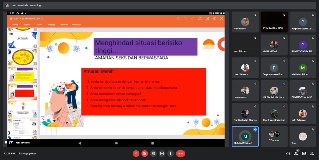Viewport: 319px width, 160px height.
Task: Click the Present now screen-share icon
Action: (162, 154)
